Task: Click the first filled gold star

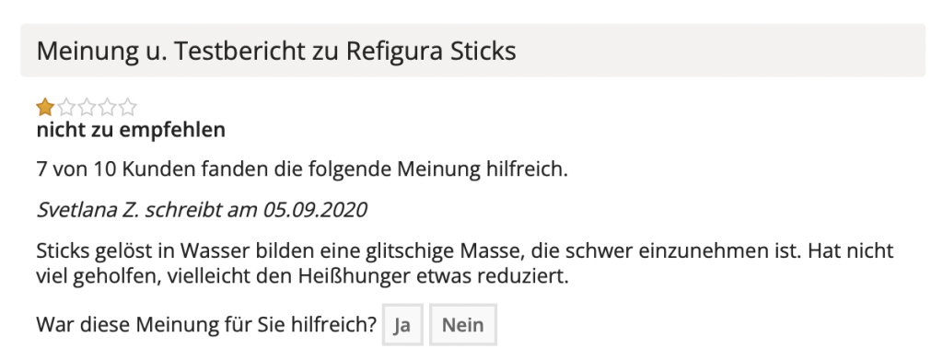Action: pyautogui.click(x=45, y=108)
